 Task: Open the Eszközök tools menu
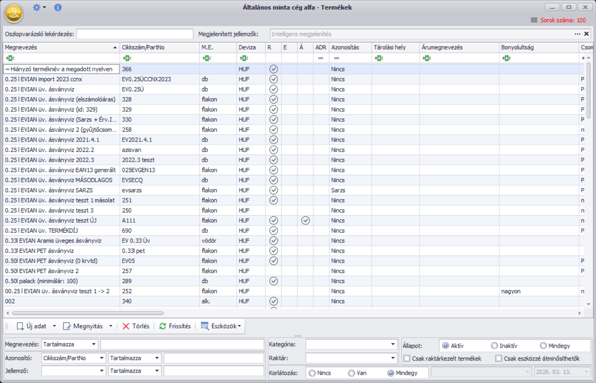[221, 326]
